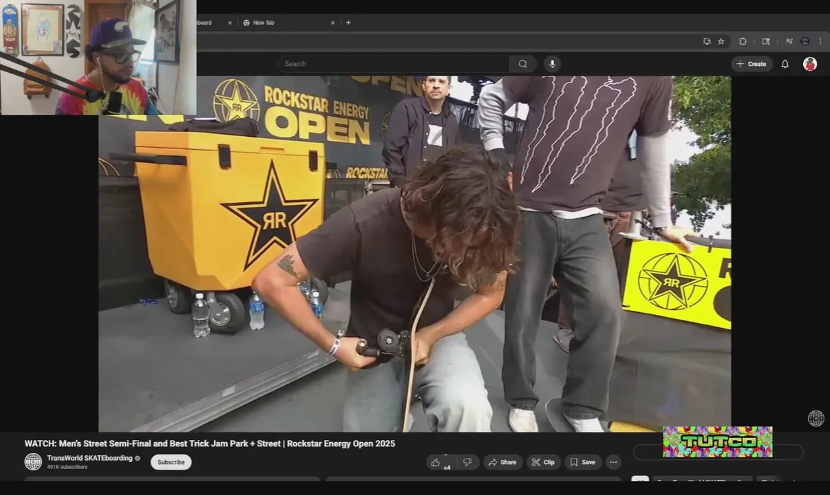Share the video

[502, 463]
